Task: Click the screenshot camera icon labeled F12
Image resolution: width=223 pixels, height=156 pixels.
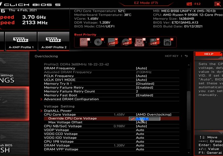Action: point(189,4)
